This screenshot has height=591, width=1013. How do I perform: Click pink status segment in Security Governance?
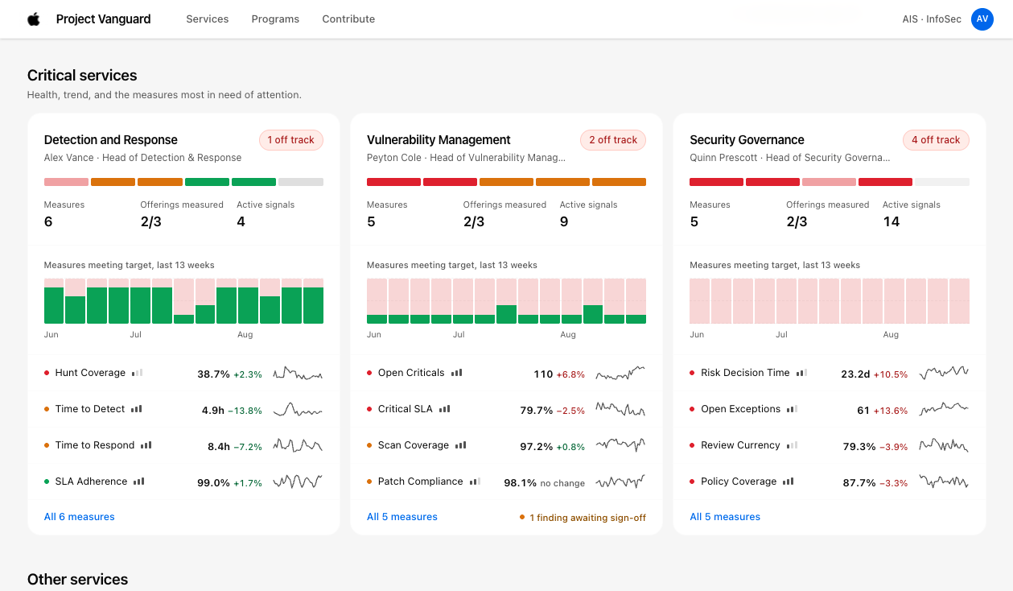click(829, 182)
